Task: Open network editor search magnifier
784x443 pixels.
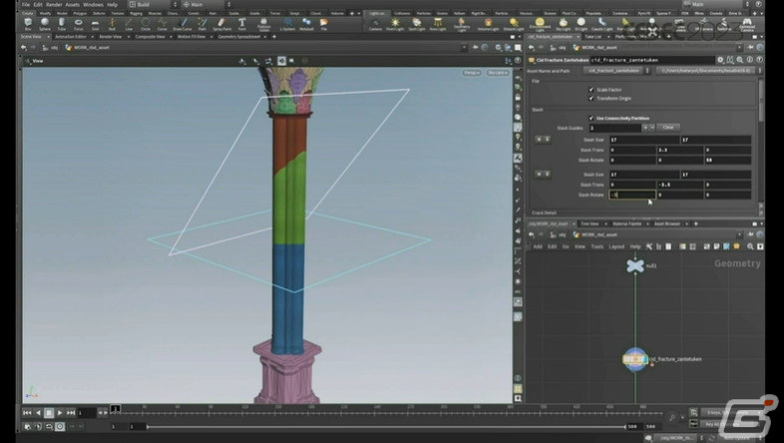Action: 750,246
